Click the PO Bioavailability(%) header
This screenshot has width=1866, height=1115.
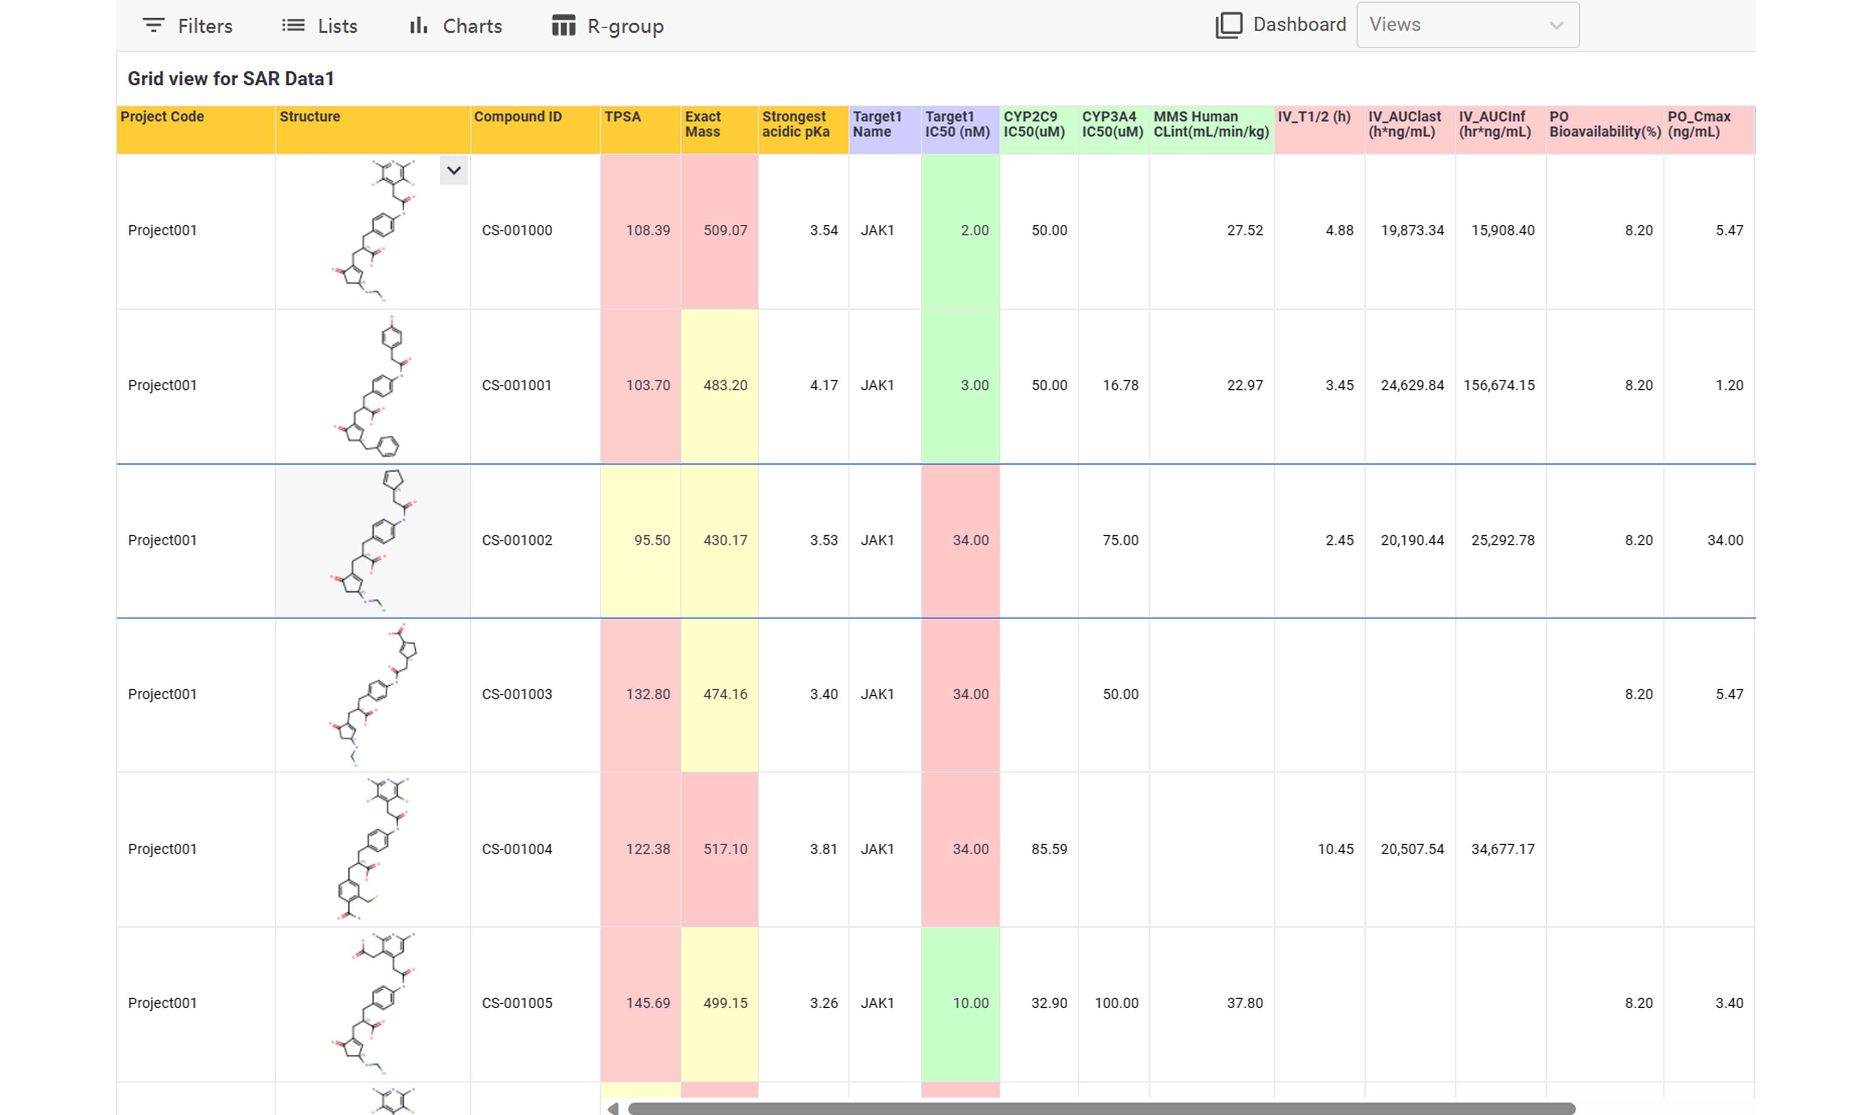click(x=1604, y=130)
